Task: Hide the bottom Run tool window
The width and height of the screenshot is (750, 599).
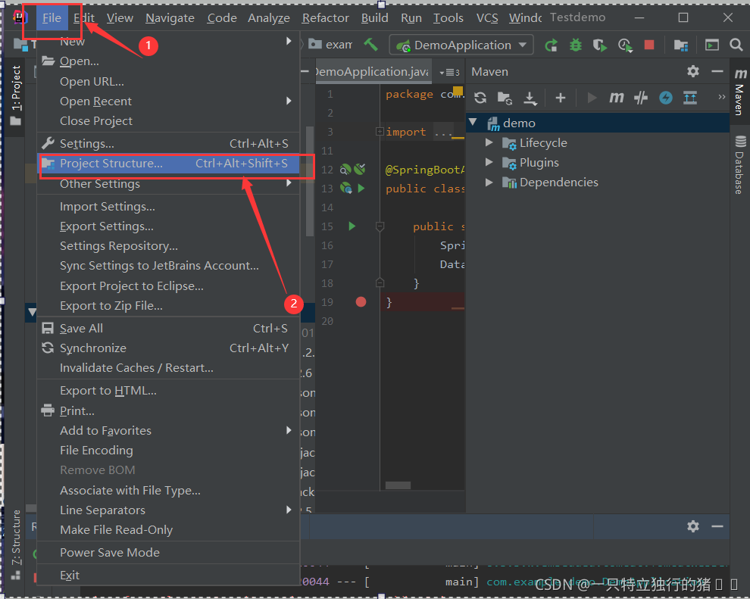Action: click(717, 526)
